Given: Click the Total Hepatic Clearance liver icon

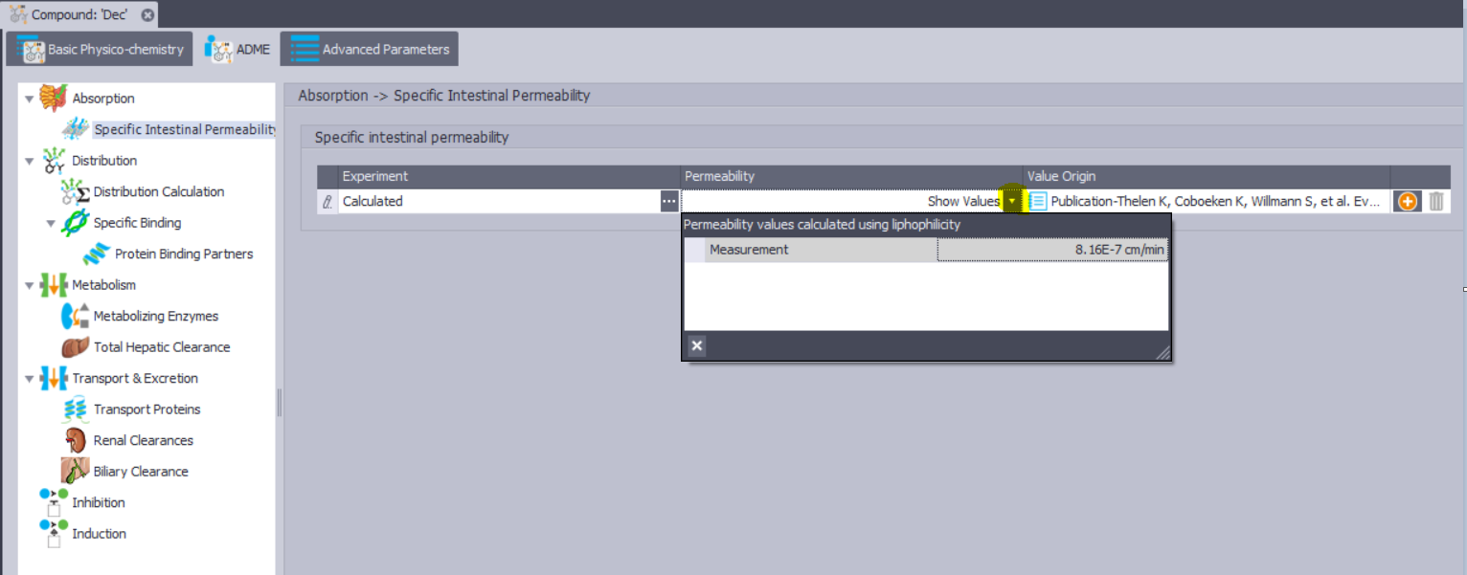Looking at the screenshot, I should pos(75,347).
